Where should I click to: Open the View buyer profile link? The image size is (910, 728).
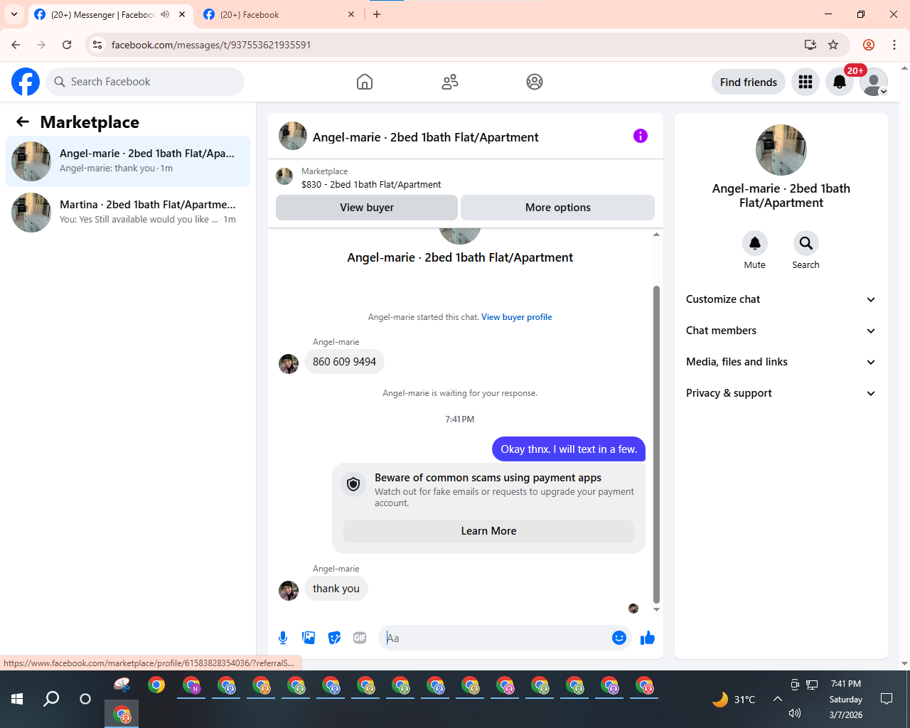[517, 317]
